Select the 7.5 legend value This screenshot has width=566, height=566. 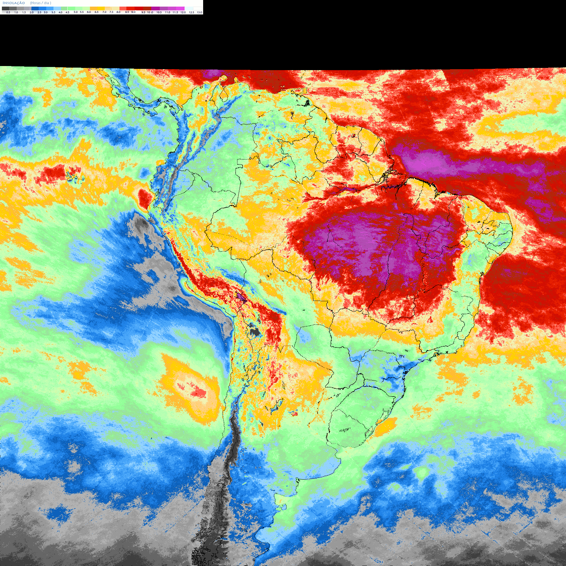pyautogui.click(x=111, y=12)
